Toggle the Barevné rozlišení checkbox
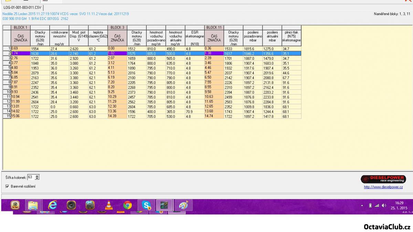The image size is (413, 232). 8,186
